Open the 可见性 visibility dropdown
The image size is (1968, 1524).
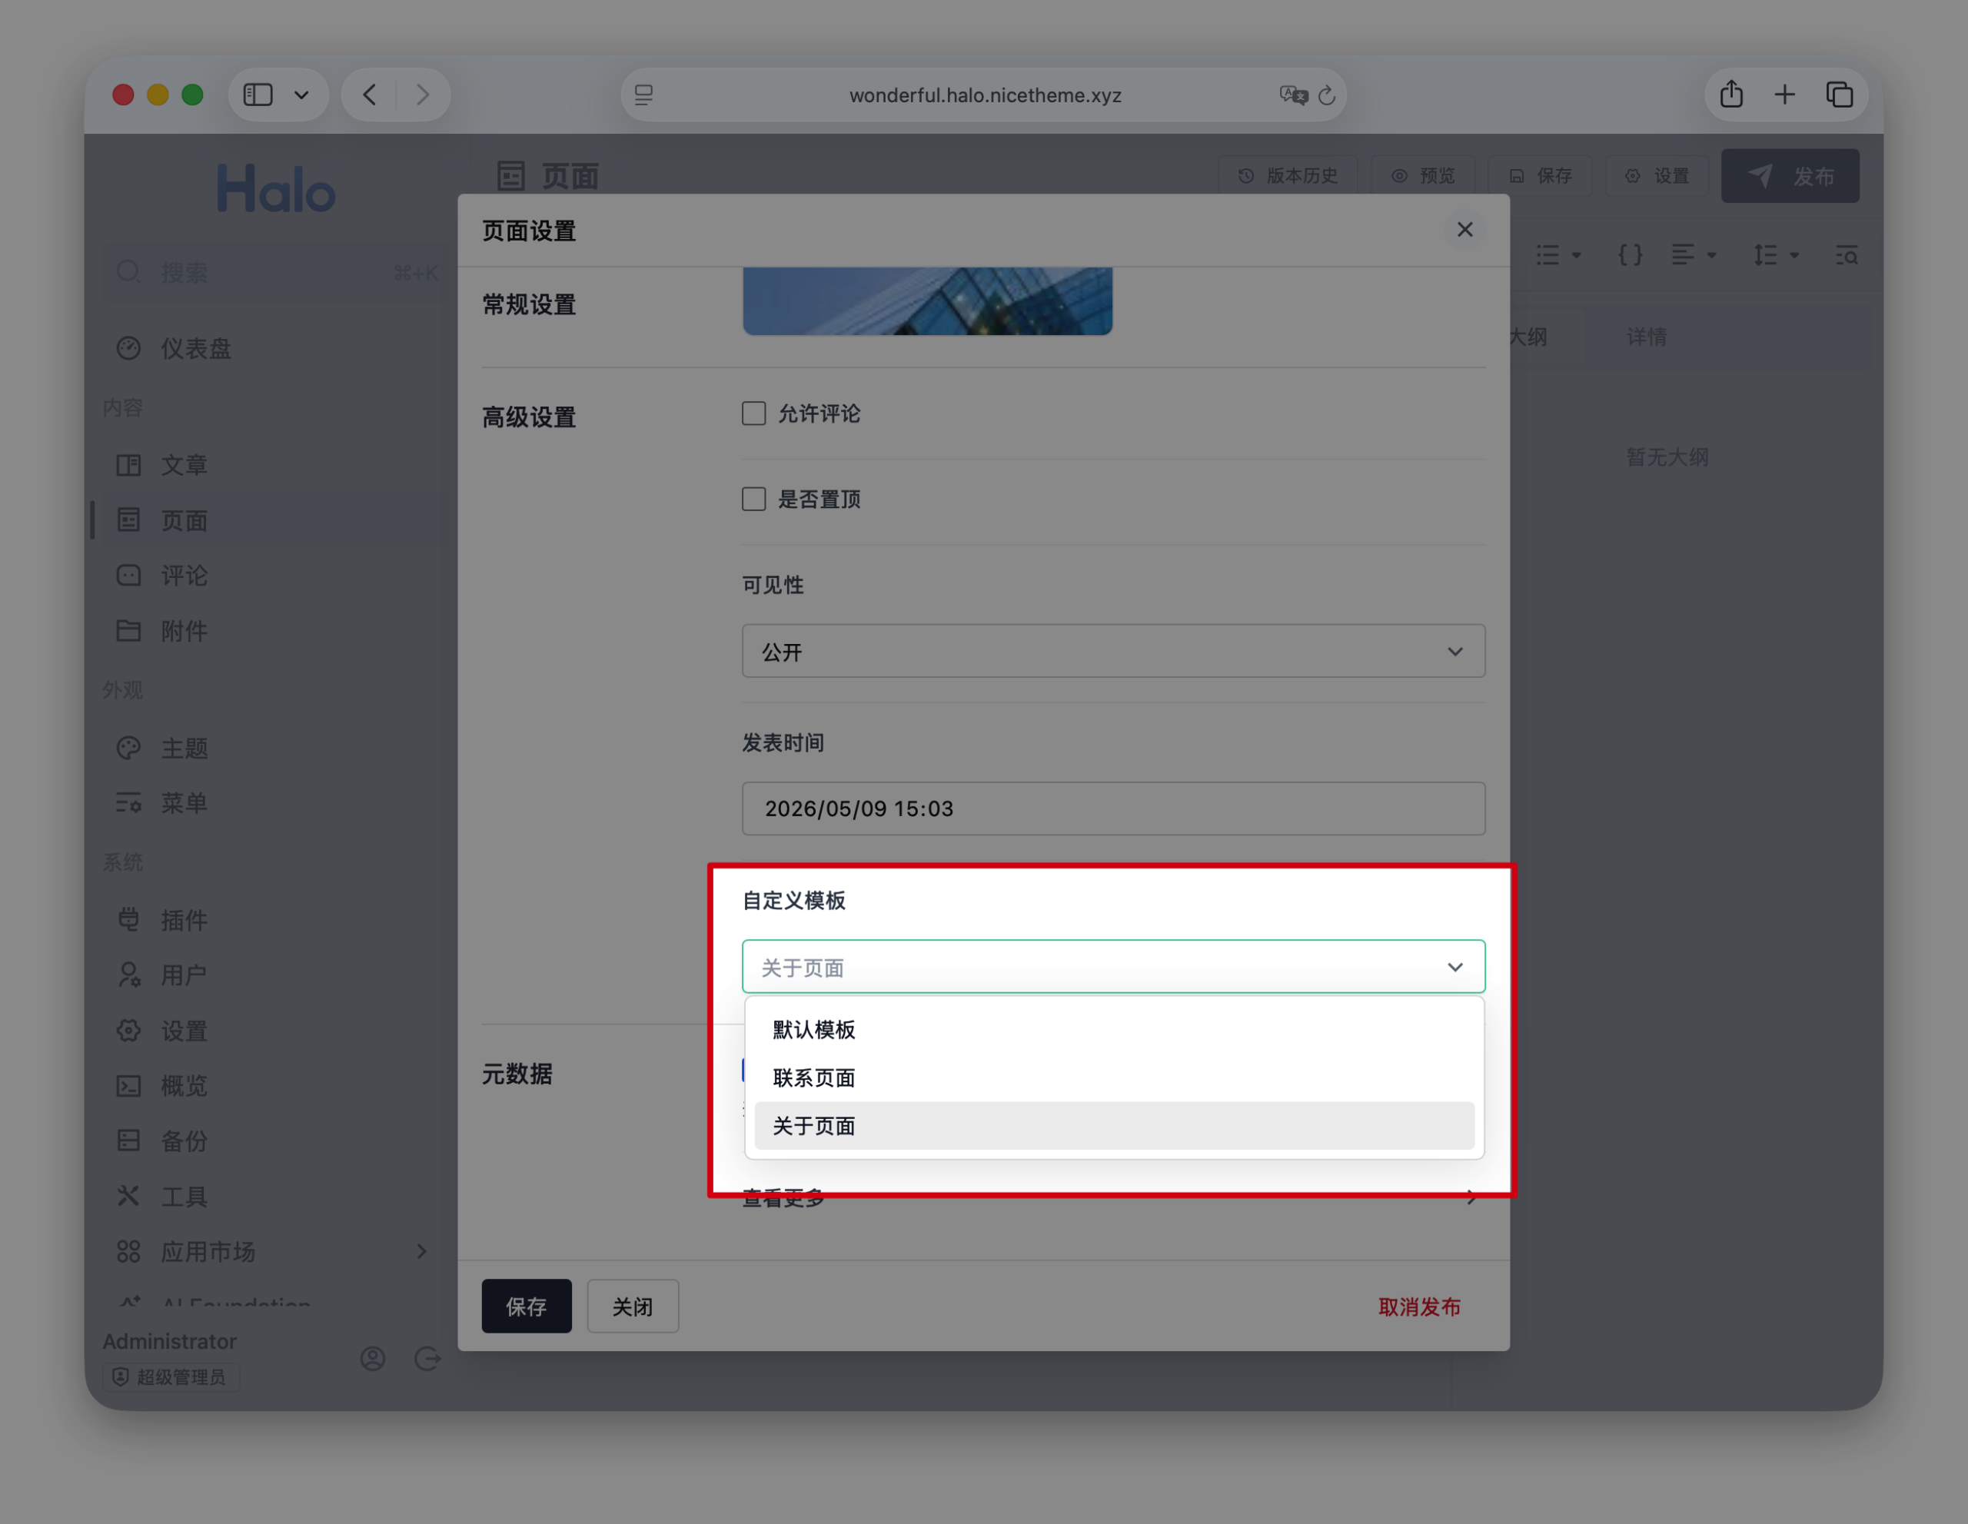click(1113, 651)
